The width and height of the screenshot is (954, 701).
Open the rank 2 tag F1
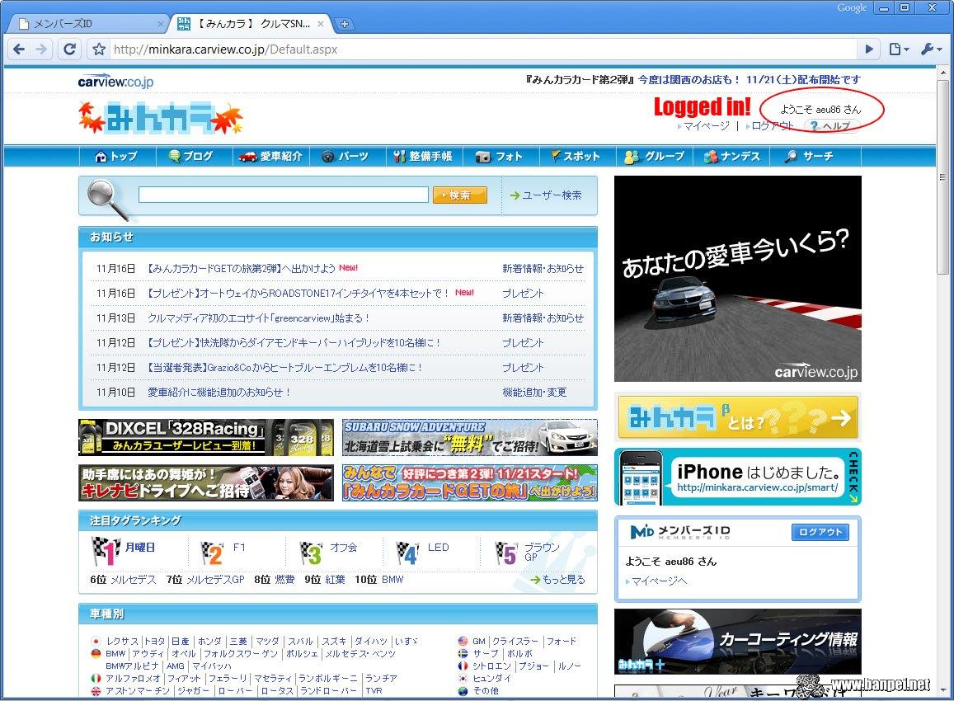point(239,547)
